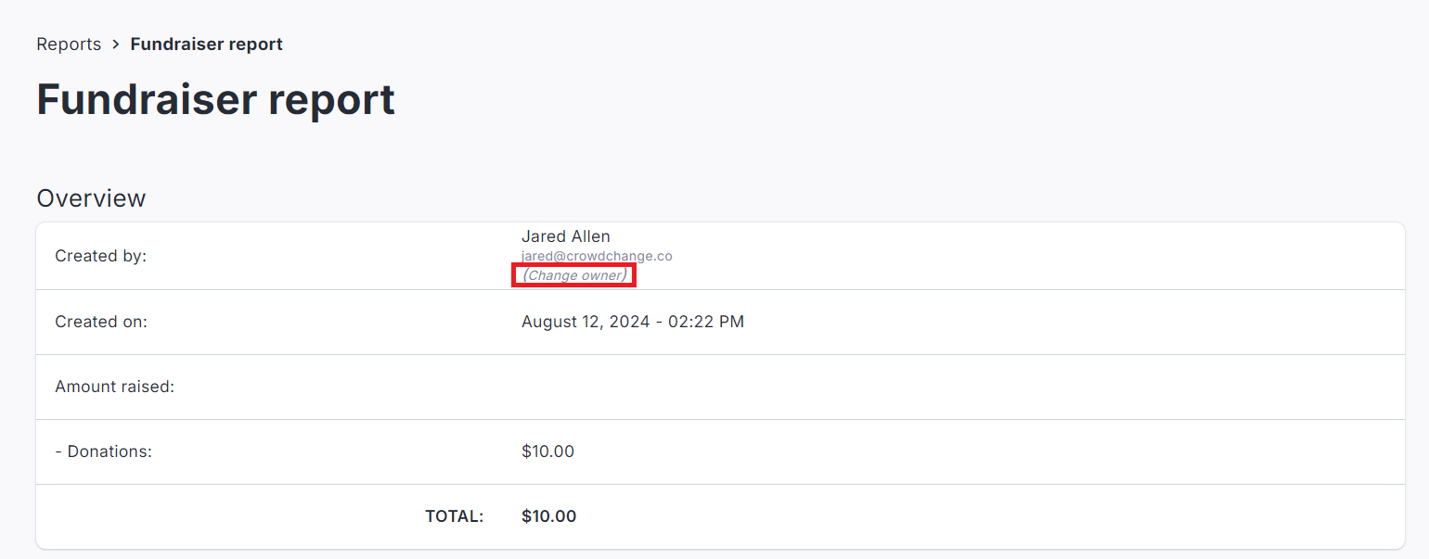
Task: Open the Change owner link
Action: point(573,275)
